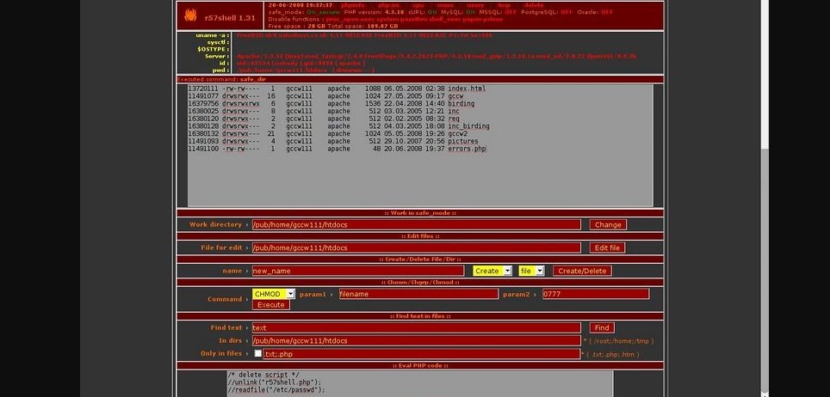Image resolution: width=830 pixels, height=397 pixels.
Task: Open the phpinfo link in header
Action: (352, 5)
